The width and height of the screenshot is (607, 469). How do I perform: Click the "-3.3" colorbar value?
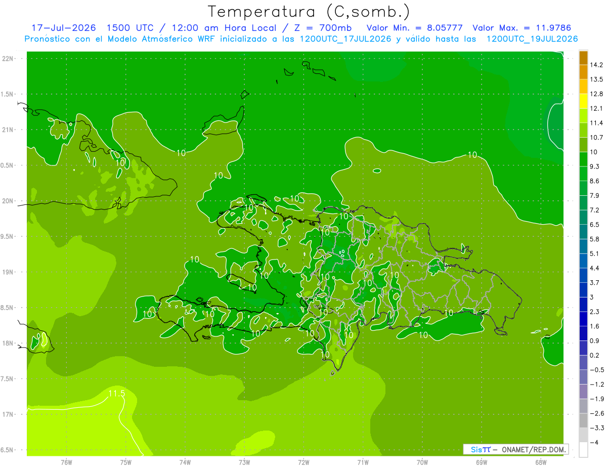(x=596, y=428)
